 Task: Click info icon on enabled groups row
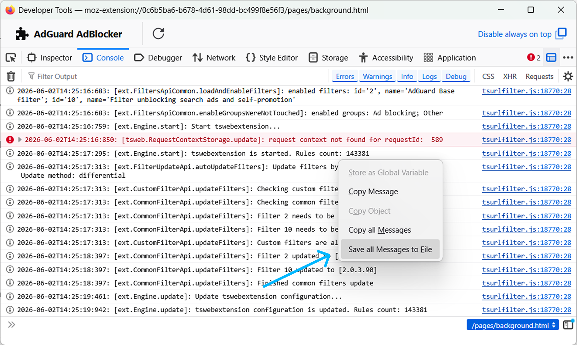tap(10, 113)
